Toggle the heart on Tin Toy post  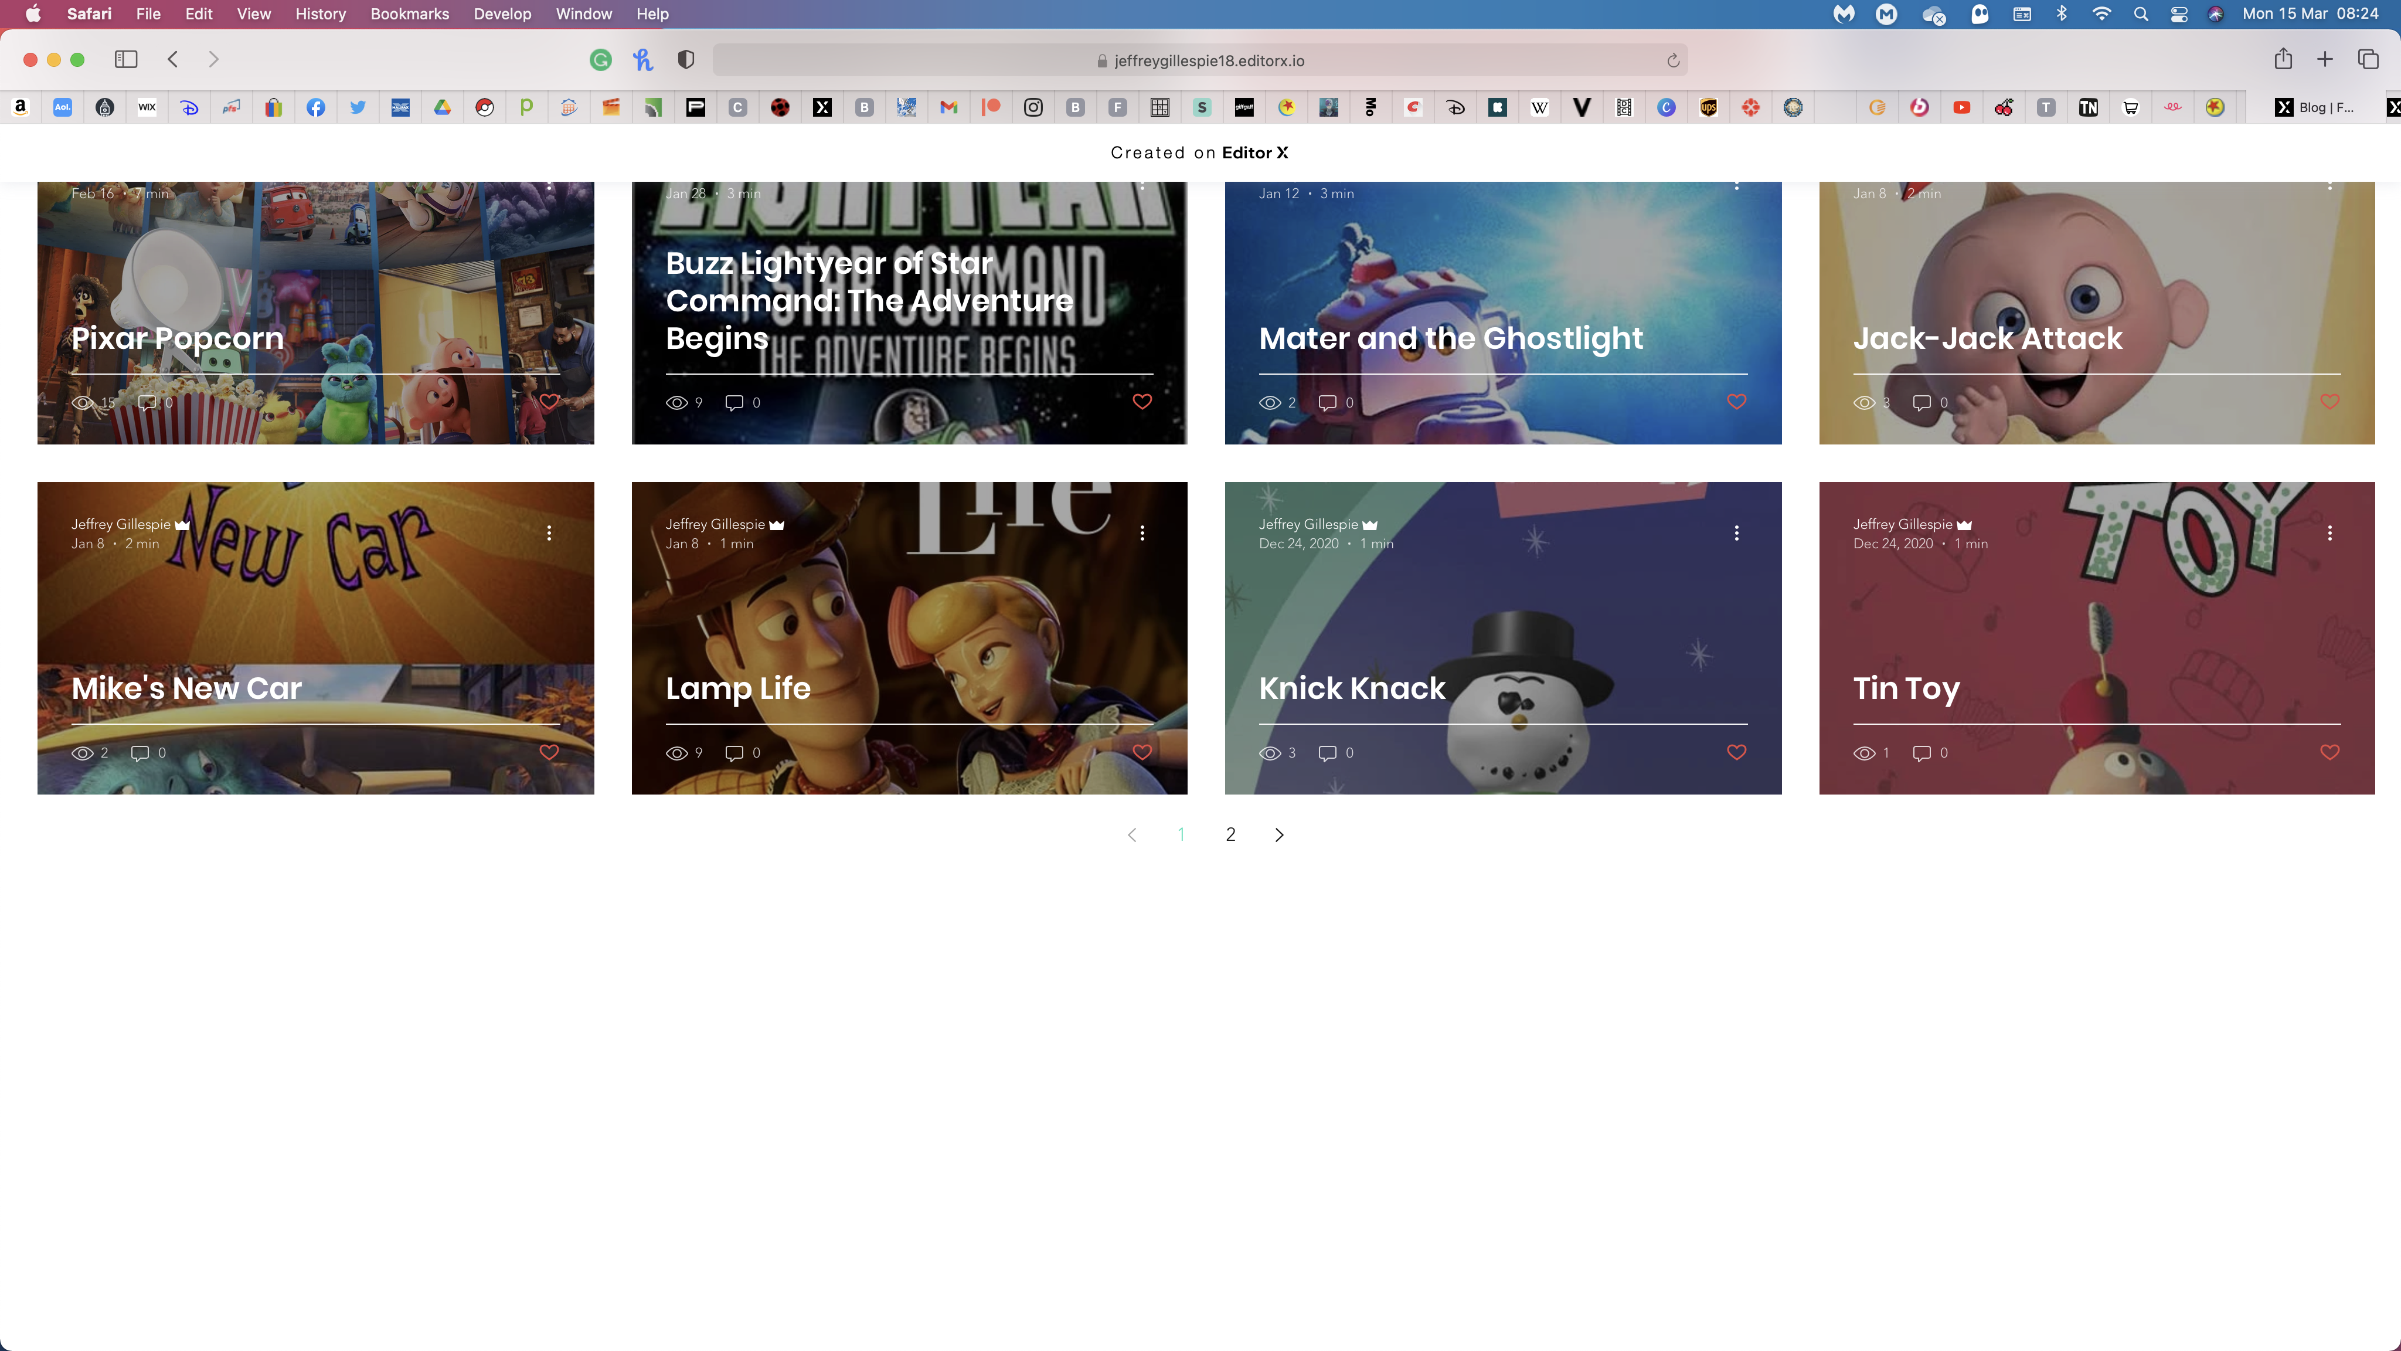[x=2329, y=752]
